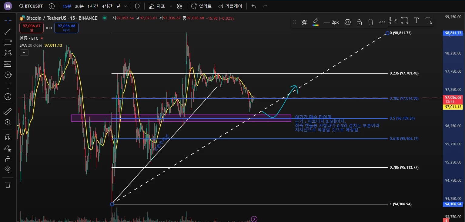Open drawing settings hexagon icon
This screenshot has height=222, width=465.
point(348,22)
